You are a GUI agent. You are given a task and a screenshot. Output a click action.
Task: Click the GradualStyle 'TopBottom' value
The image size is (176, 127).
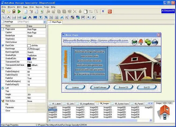click(36, 55)
